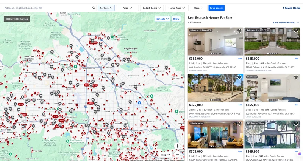Screen dimensions: 303x161
Task: Click the search magnifier icon
Action: tap(94, 8)
